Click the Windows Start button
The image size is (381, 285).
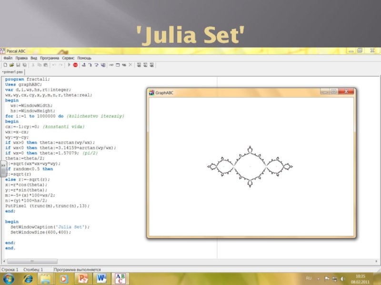pos(10,278)
